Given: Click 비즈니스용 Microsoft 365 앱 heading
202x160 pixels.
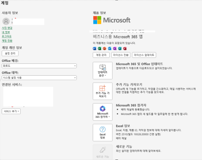Looking at the screenshot, I should coord(118,37).
